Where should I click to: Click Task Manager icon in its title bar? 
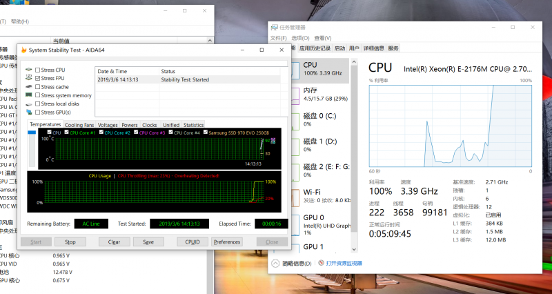(x=275, y=28)
